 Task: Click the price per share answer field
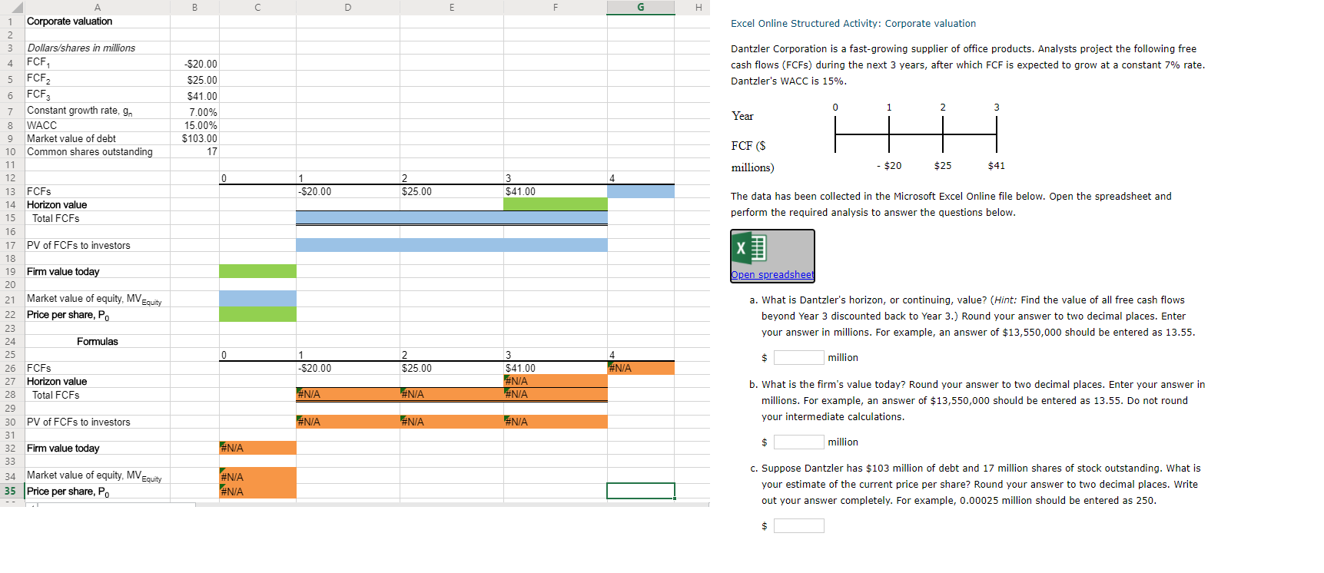pos(799,525)
